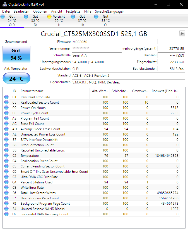Select the Smart Off-line Scan Uncorrectable Error Count row

(91, 171)
